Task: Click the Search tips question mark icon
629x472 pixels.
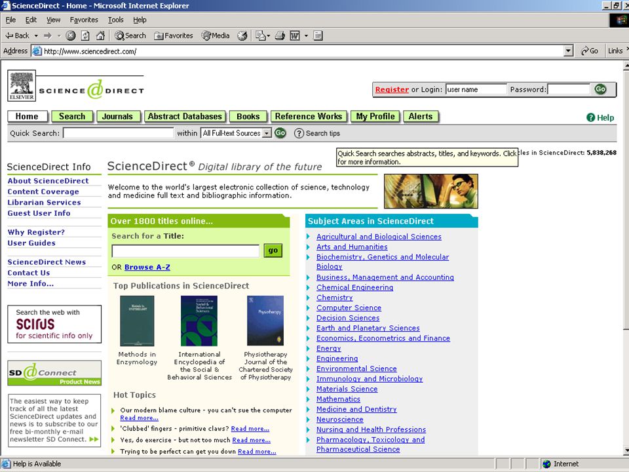Action: pos(299,133)
